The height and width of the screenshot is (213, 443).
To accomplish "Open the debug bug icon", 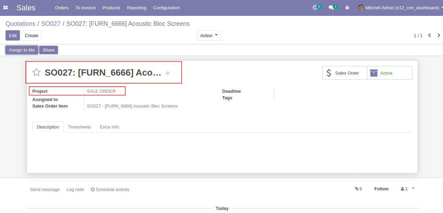I will (x=347, y=8).
